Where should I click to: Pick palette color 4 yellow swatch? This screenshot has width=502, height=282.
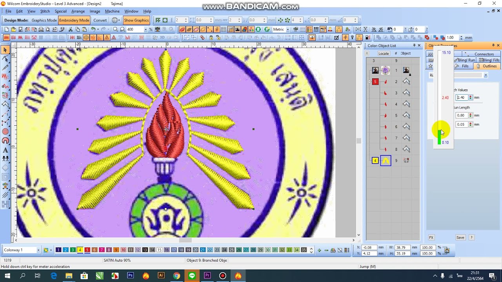(x=80, y=250)
